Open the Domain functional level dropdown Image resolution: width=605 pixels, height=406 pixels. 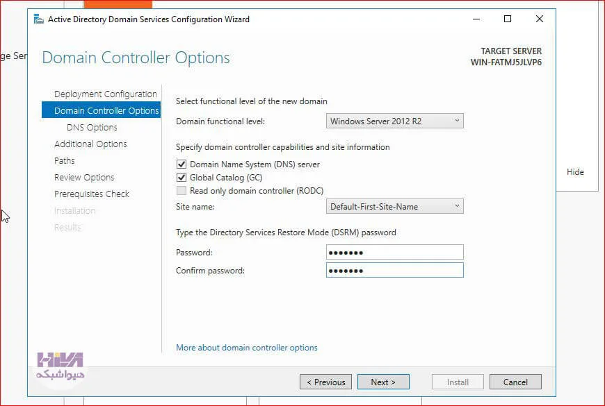coord(395,121)
